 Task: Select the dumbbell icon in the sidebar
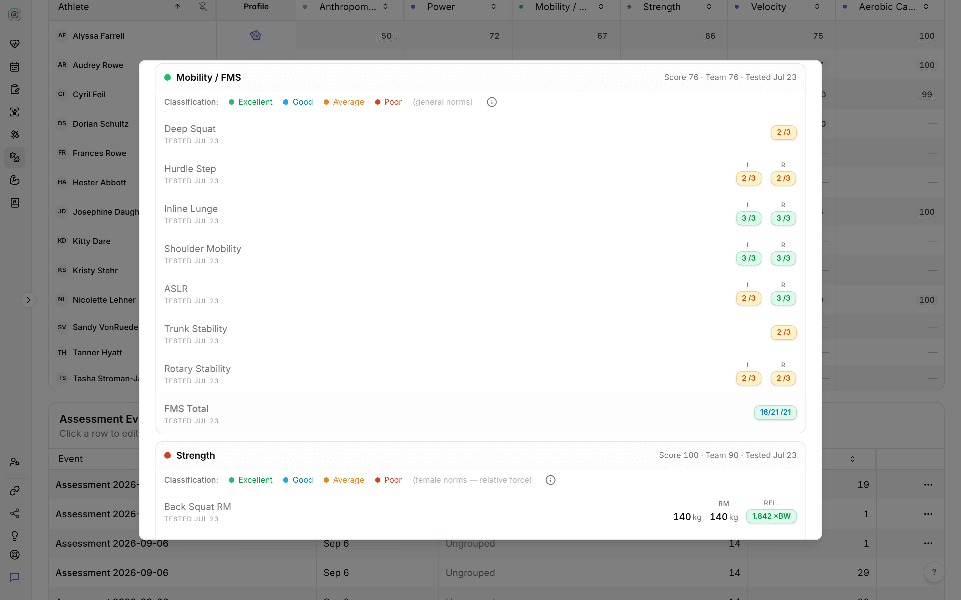tap(15, 158)
